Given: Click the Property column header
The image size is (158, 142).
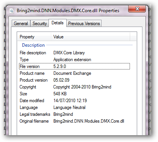Looking at the screenshot, I should point(34,37).
